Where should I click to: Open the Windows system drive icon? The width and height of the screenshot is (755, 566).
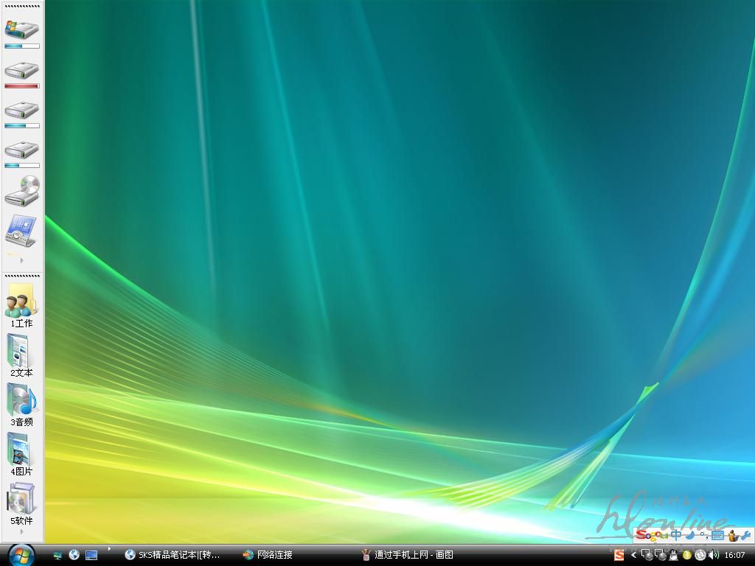tap(21, 29)
